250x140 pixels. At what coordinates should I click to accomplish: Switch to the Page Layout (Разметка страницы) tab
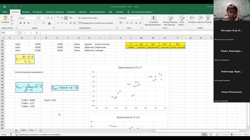pyautogui.click(x=55, y=12)
